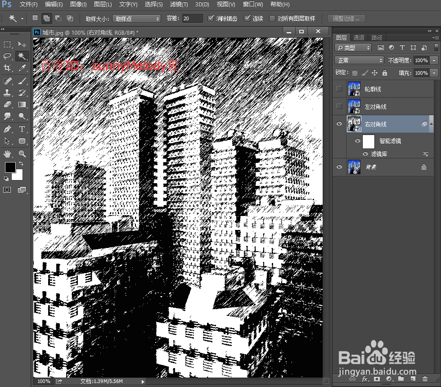Swap foreground and background colors

tap(21, 163)
